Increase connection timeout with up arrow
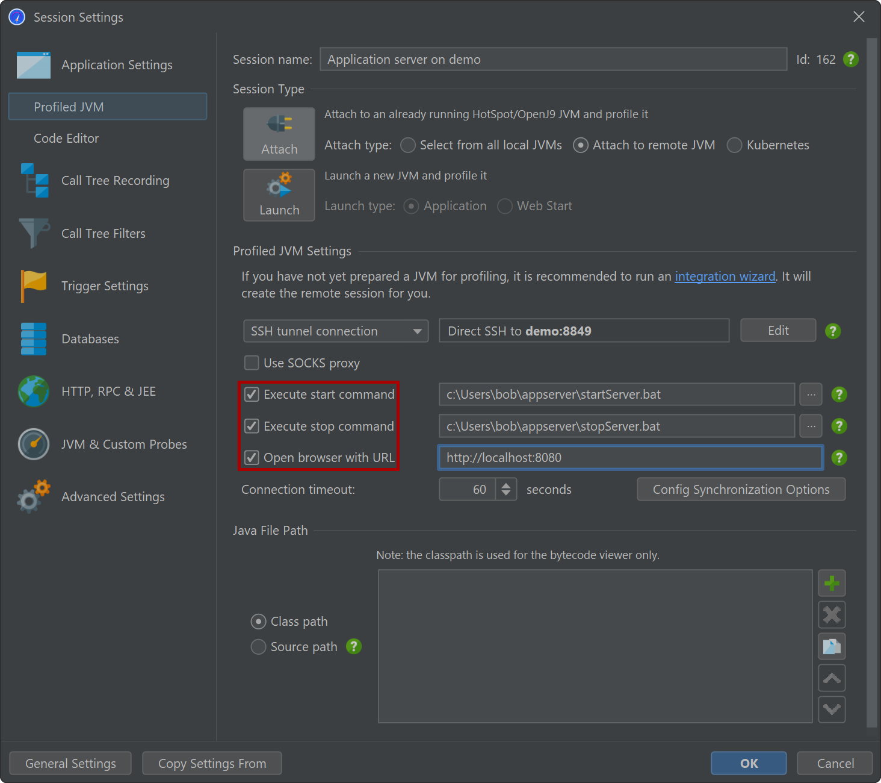 click(x=506, y=484)
